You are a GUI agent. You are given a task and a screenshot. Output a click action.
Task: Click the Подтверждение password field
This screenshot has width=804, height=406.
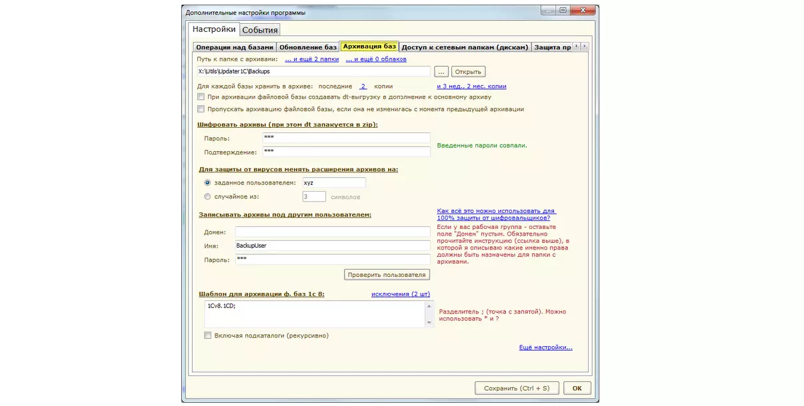pyautogui.click(x=346, y=152)
